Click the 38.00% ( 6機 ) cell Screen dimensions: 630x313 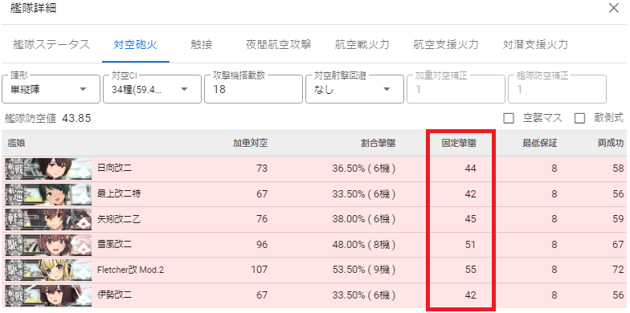tap(364, 220)
